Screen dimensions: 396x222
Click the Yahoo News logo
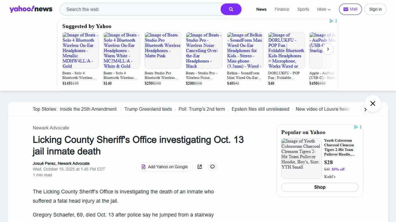click(31, 9)
